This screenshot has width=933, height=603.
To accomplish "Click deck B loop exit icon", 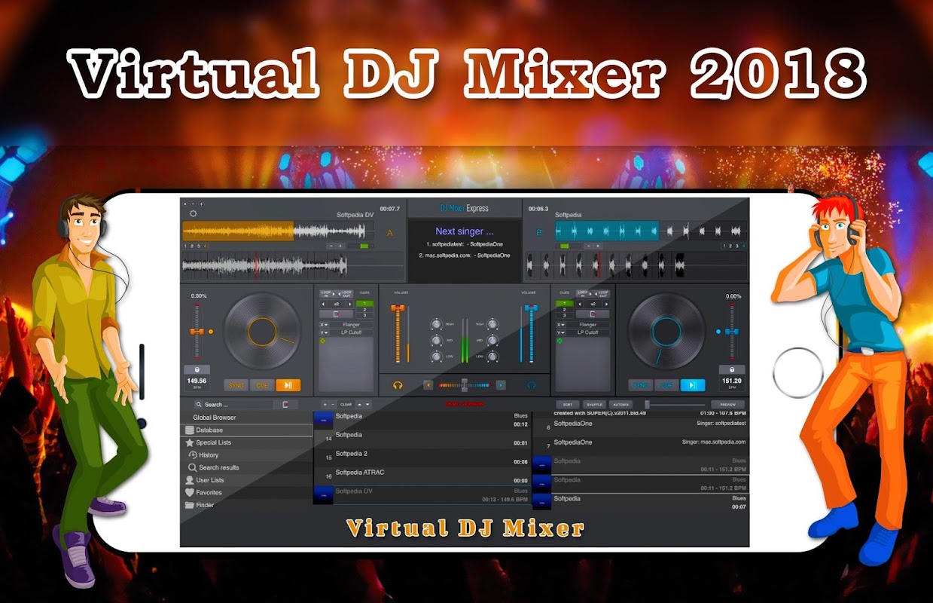I will coord(593,314).
